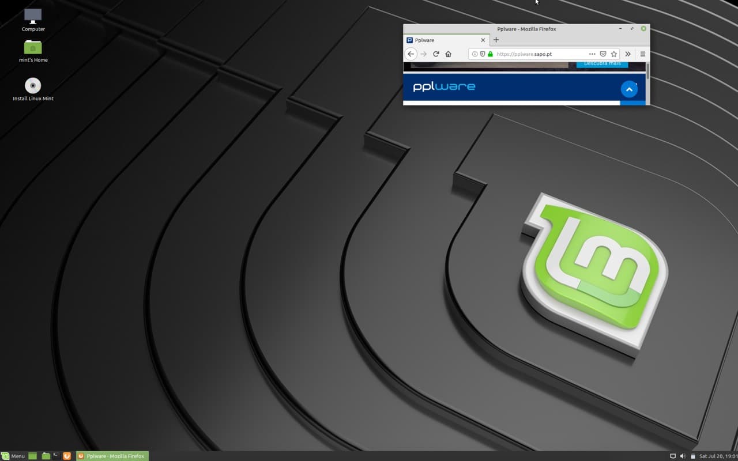
Task: Open the Firefox hamburger menu
Action: (x=642, y=54)
